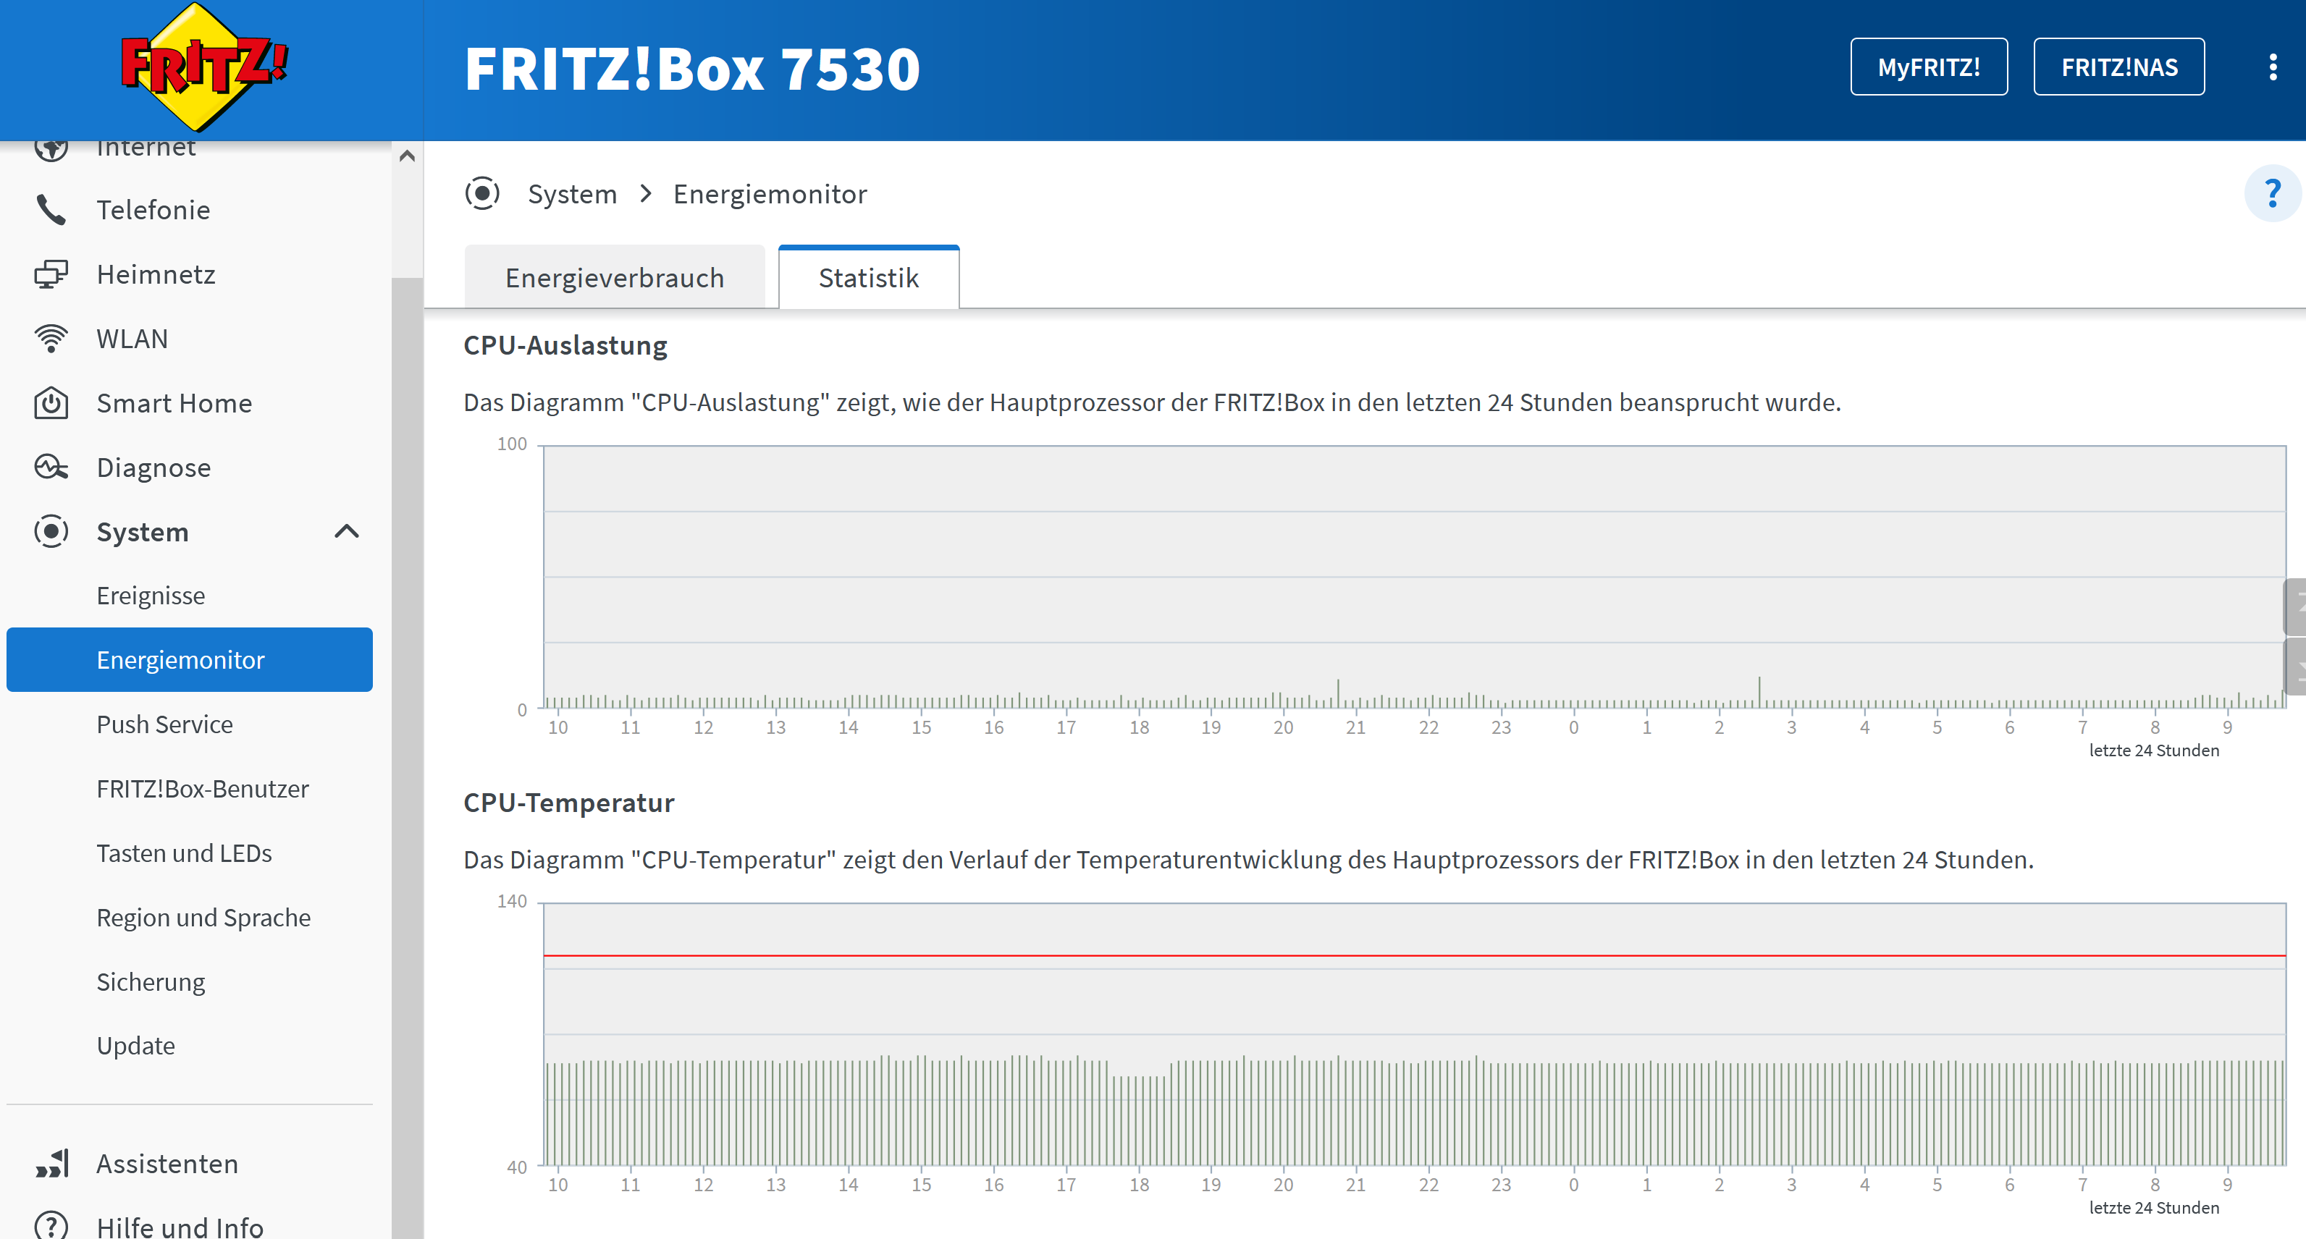This screenshot has height=1239, width=2306.
Task: Click the Heimnetz computer icon
Action: click(x=51, y=274)
